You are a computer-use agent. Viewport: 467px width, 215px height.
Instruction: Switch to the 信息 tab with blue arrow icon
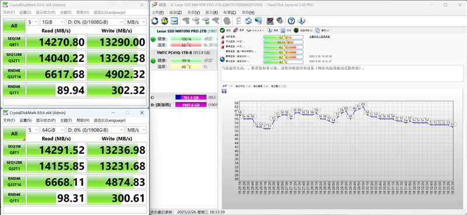pos(273,30)
